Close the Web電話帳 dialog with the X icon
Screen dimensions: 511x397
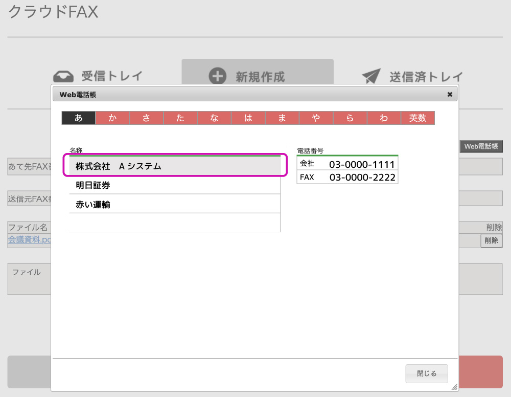tap(450, 95)
